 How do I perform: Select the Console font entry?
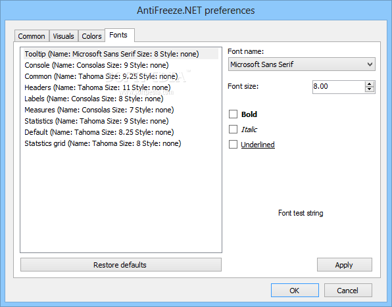[x=121, y=65]
